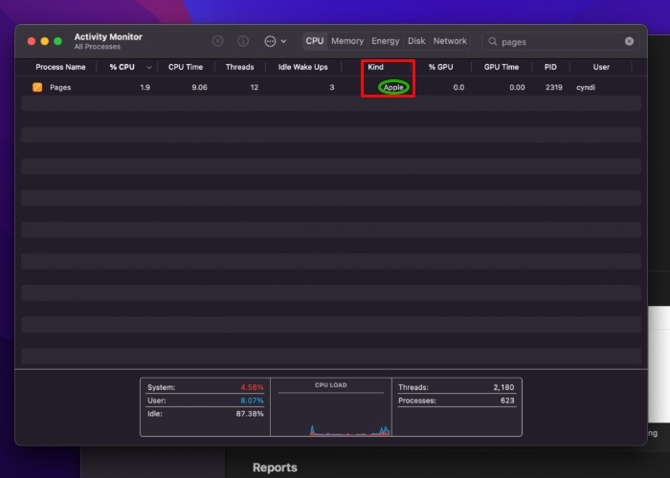Sort by Kind column header

pos(376,67)
